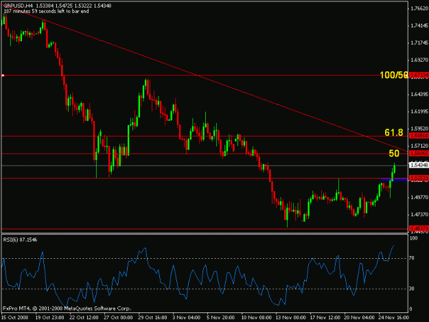Click the '17 Nov 12:00' time axis label
Screen dimensions: 429x322
tap(325, 318)
